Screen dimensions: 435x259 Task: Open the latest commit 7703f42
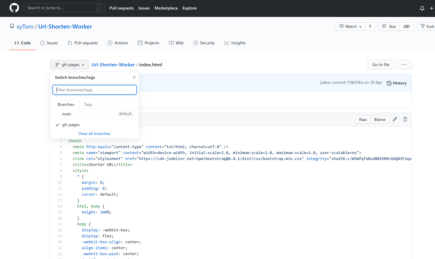click(355, 83)
